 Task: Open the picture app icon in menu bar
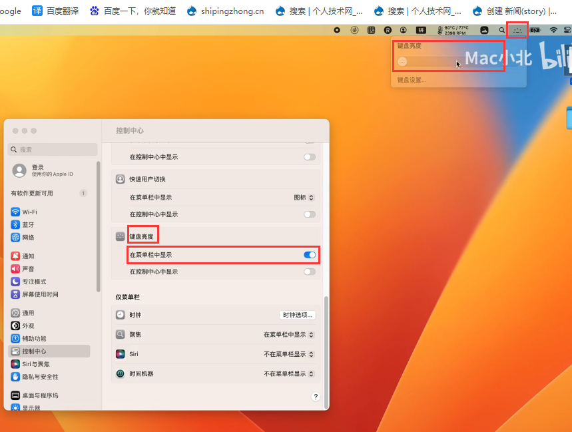click(x=484, y=30)
